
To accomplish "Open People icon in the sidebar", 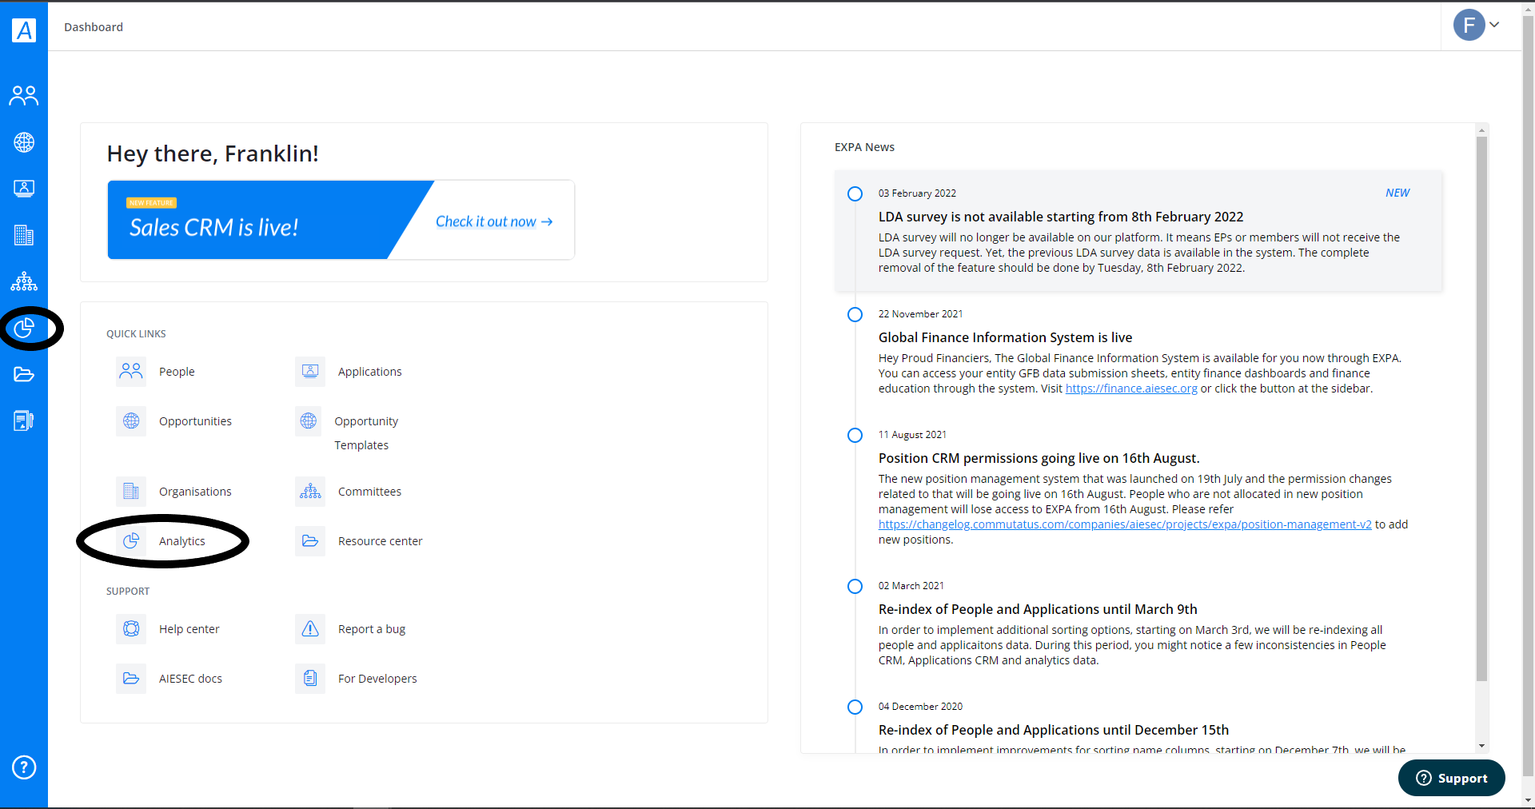I will click(x=24, y=96).
